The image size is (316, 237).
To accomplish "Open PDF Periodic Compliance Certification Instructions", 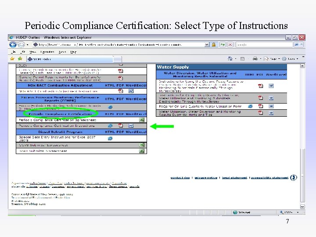I will point(121,126).
